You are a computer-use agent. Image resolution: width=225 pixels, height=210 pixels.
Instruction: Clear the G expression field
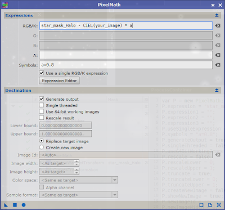[x=218, y=35]
